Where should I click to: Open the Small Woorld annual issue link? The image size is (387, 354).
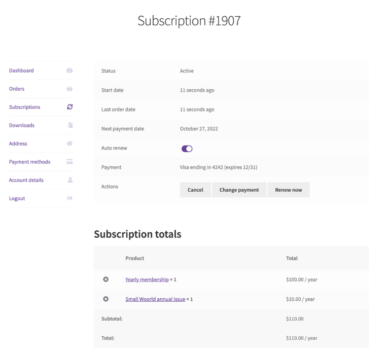[x=155, y=299]
